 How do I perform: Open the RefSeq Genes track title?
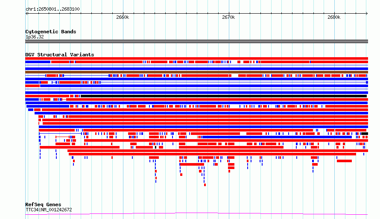click(43, 204)
